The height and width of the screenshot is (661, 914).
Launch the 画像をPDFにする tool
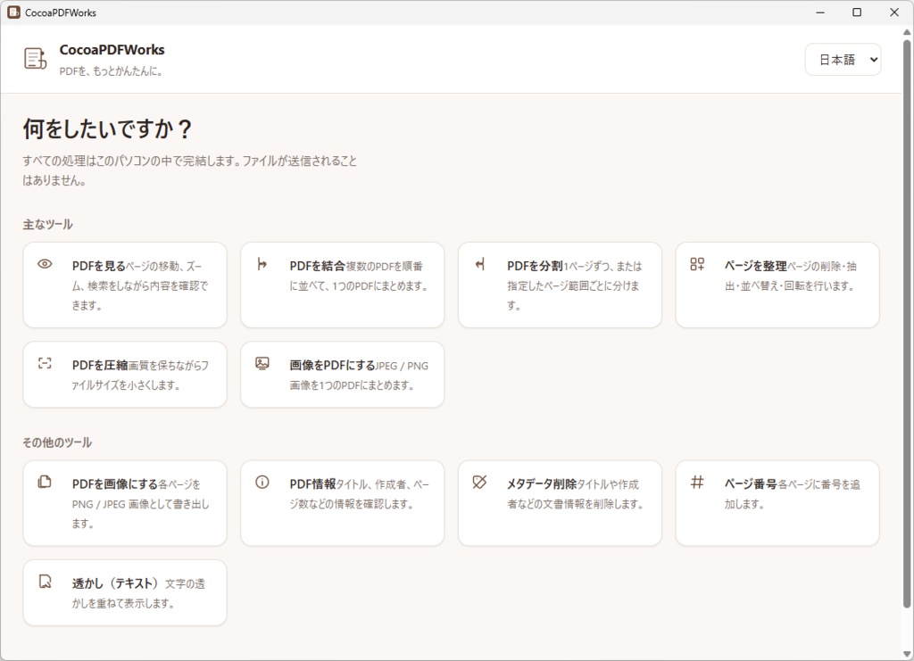click(342, 375)
